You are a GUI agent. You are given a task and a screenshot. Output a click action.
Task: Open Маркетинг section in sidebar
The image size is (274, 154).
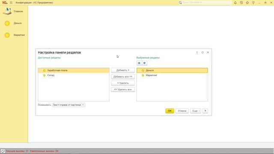(x=19, y=35)
